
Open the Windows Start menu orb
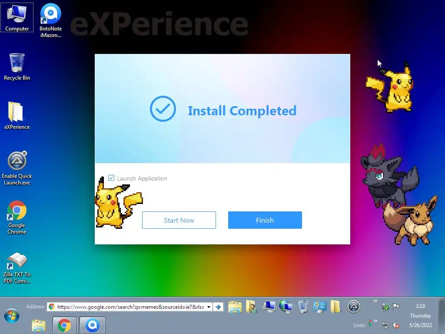coord(12,315)
